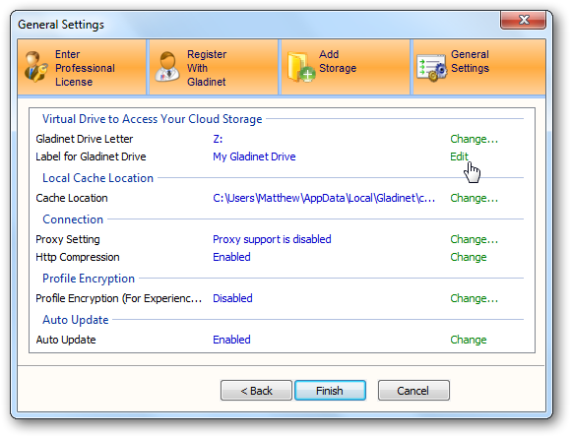Click the Back button
Screen dimensions: 571x437
click(256, 391)
